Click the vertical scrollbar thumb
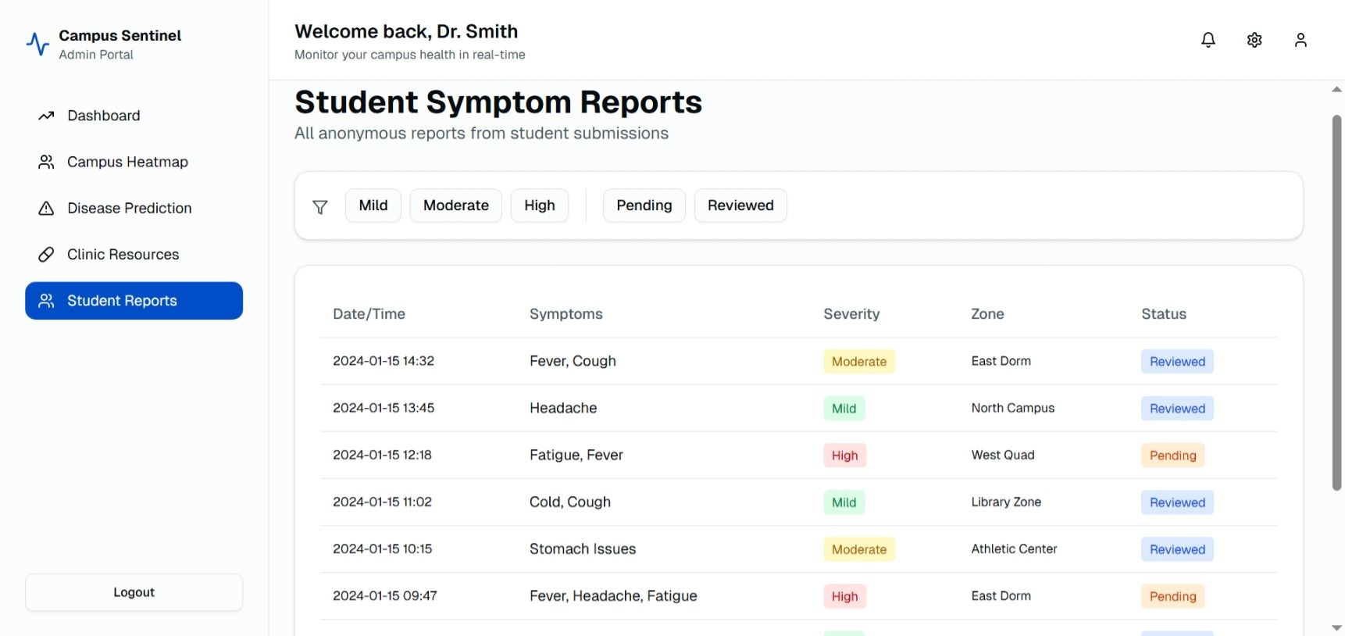 tap(1336, 303)
